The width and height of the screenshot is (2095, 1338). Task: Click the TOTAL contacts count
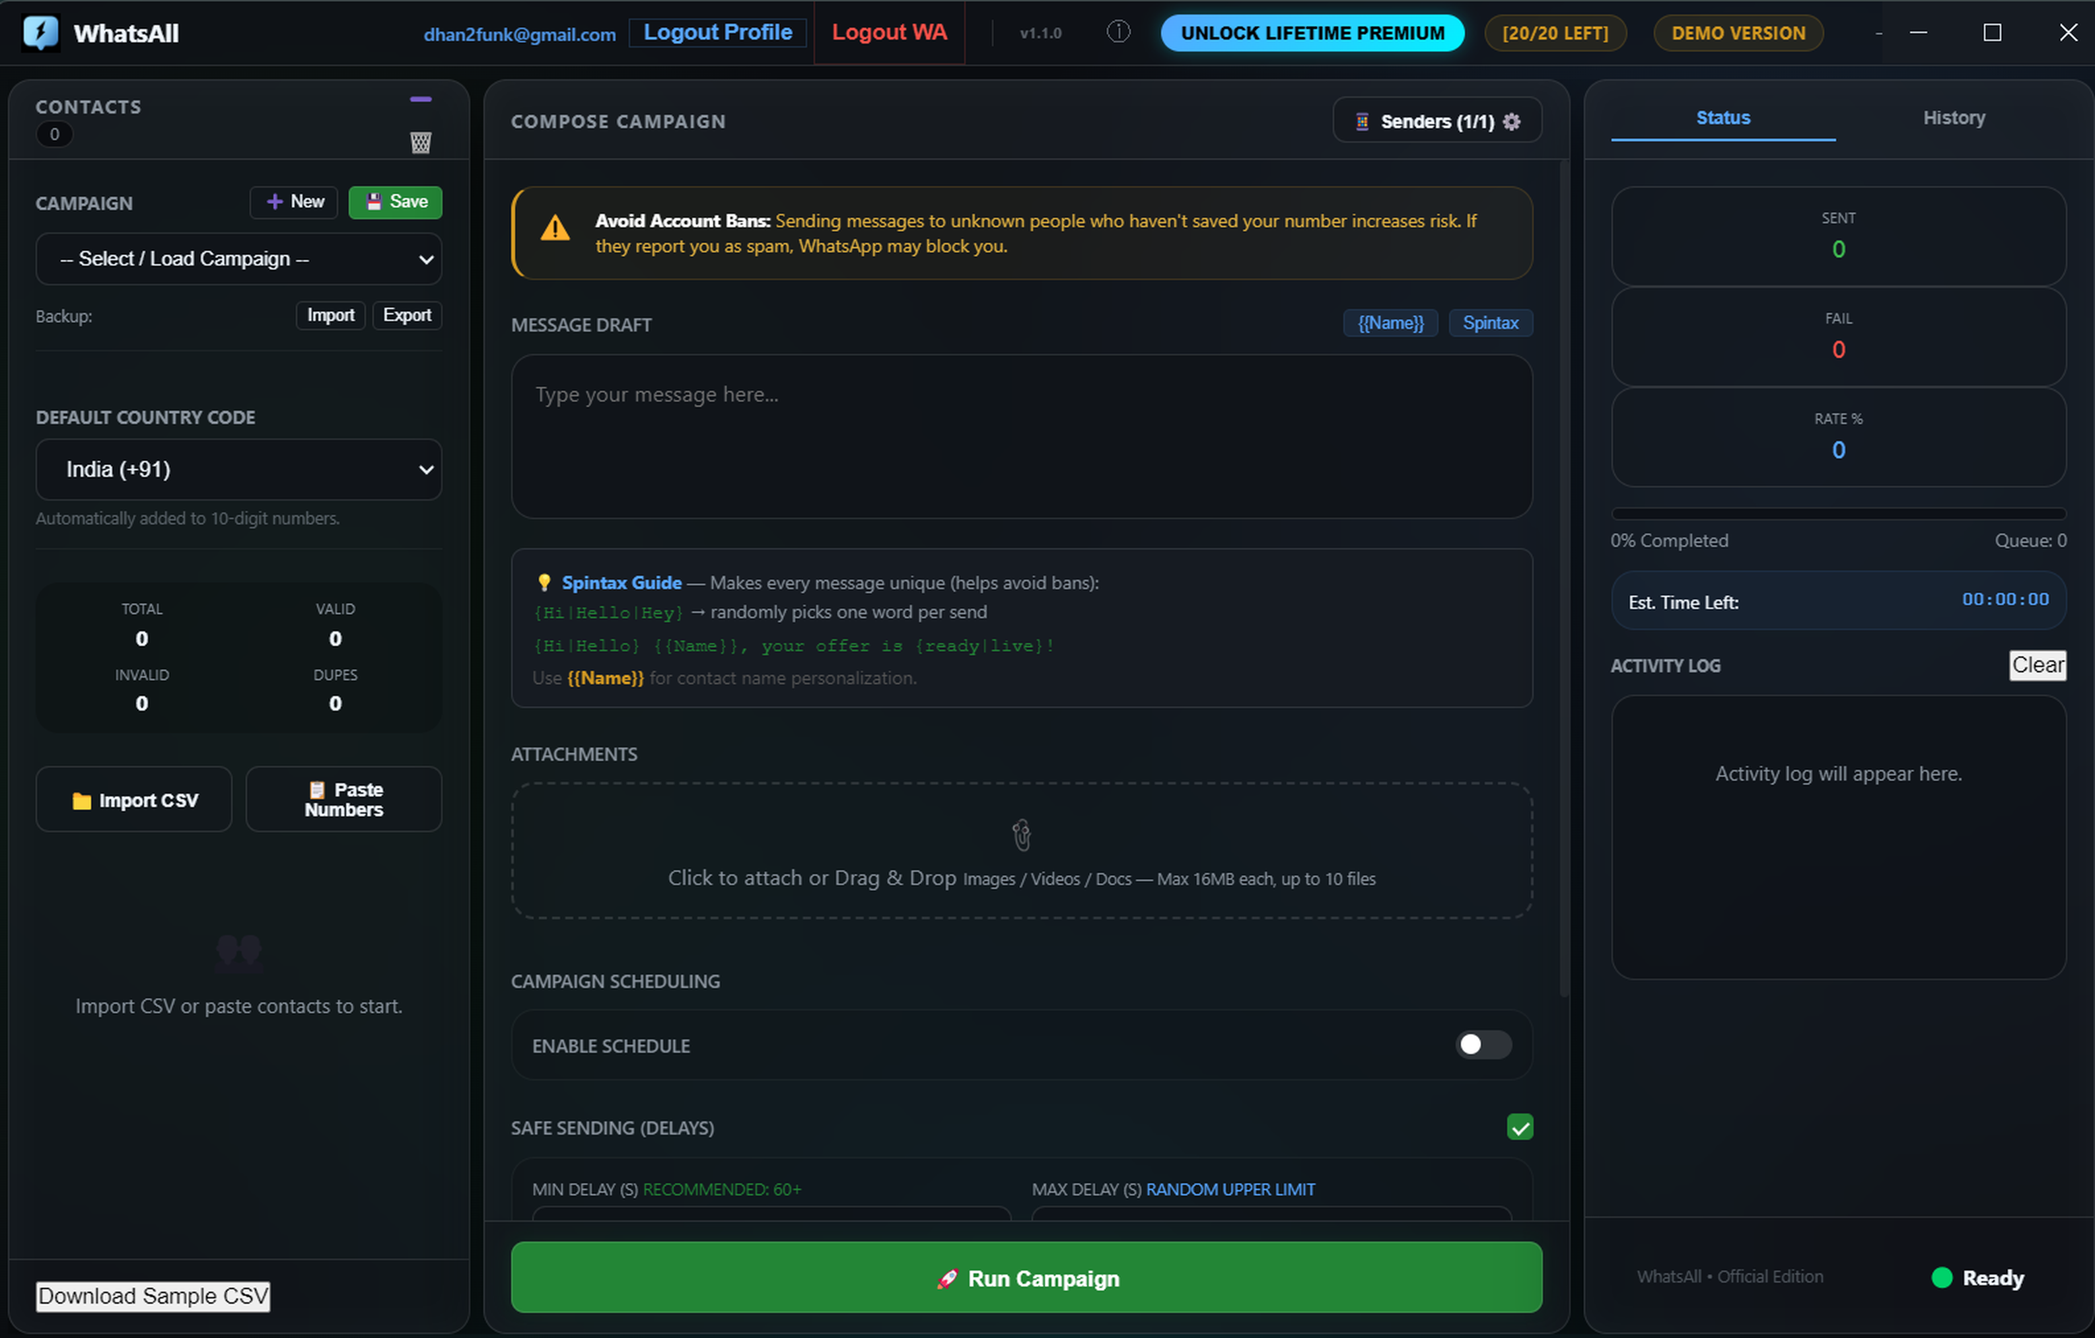142,639
